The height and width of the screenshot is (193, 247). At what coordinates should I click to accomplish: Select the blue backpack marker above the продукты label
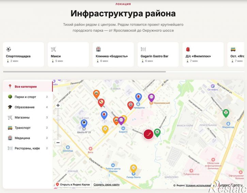pyautogui.click(x=138, y=97)
